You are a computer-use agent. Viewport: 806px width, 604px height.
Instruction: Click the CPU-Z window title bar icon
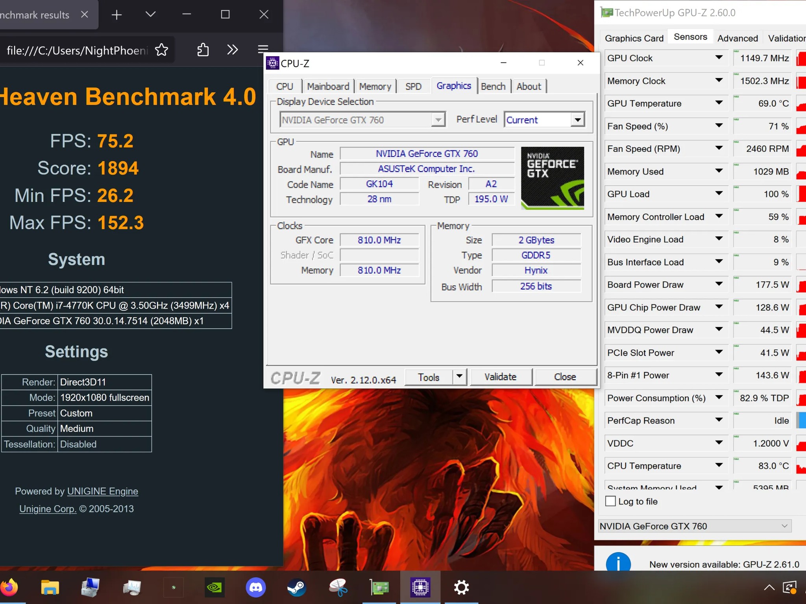(x=273, y=63)
